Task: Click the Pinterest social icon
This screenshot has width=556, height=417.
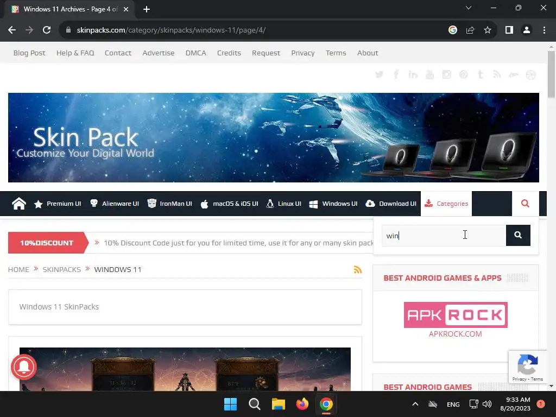Action: click(x=464, y=74)
